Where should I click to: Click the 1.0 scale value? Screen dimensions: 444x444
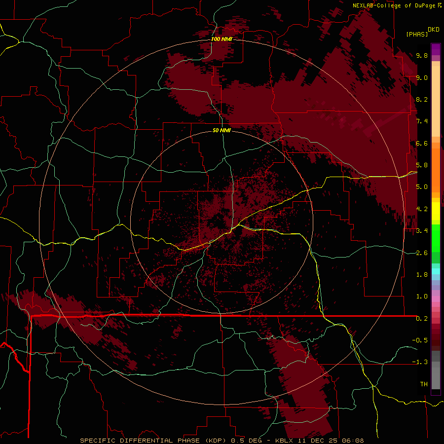coord(422,296)
